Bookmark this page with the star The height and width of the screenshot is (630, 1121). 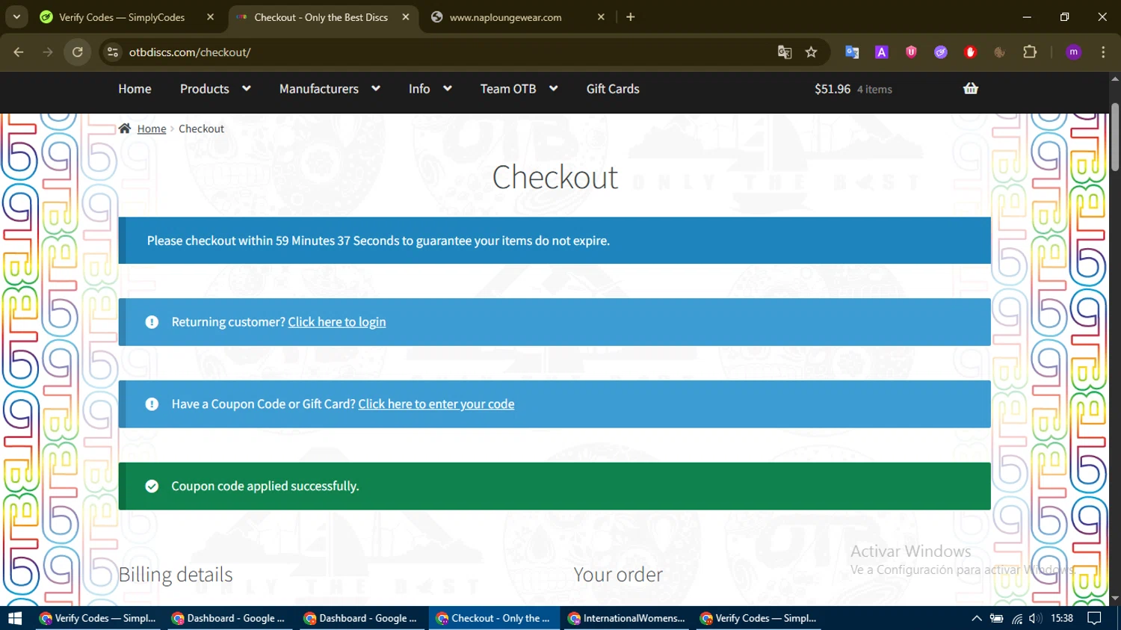tap(812, 52)
